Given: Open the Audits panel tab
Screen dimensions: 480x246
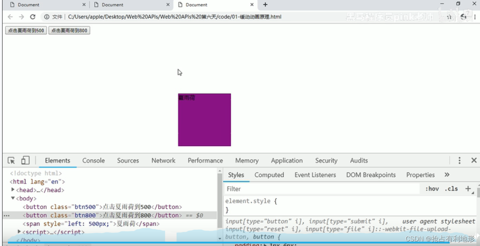Looking at the screenshot, I should tap(359, 160).
